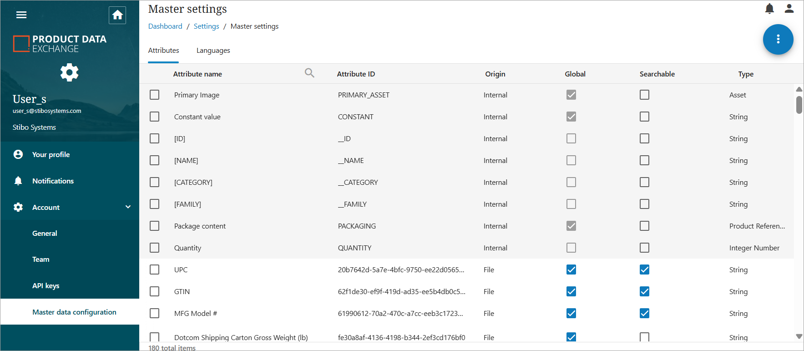Open the hamburger navigation menu

[21, 15]
